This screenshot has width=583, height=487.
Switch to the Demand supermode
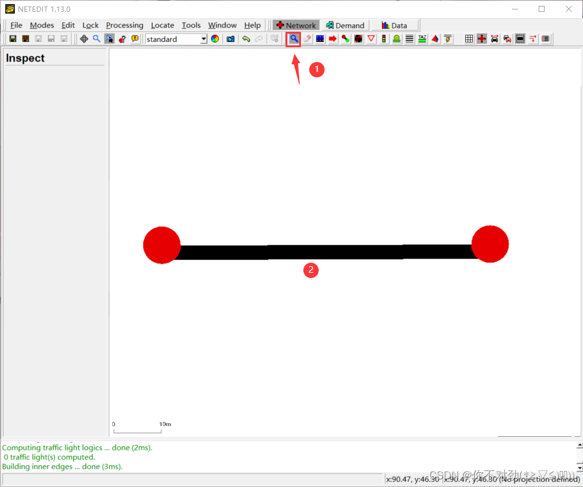point(345,25)
